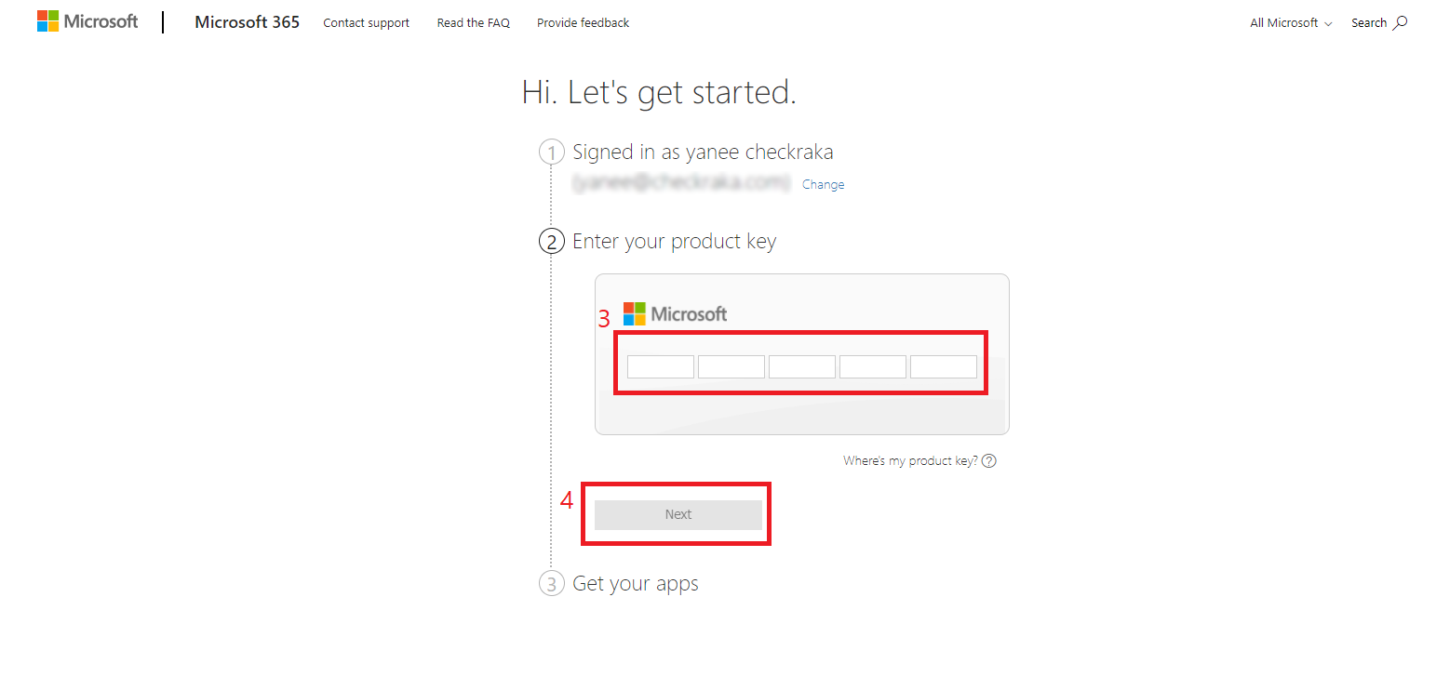
Task: Open Provide feedback link
Action: [583, 23]
